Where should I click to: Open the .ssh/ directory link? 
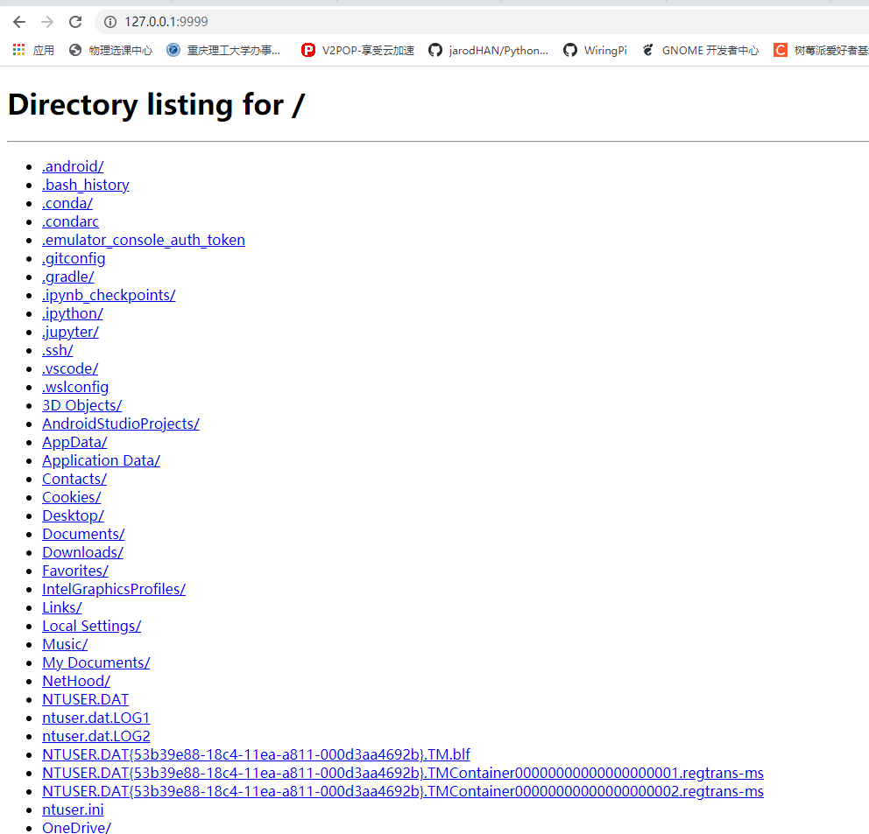pyautogui.click(x=58, y=350)
